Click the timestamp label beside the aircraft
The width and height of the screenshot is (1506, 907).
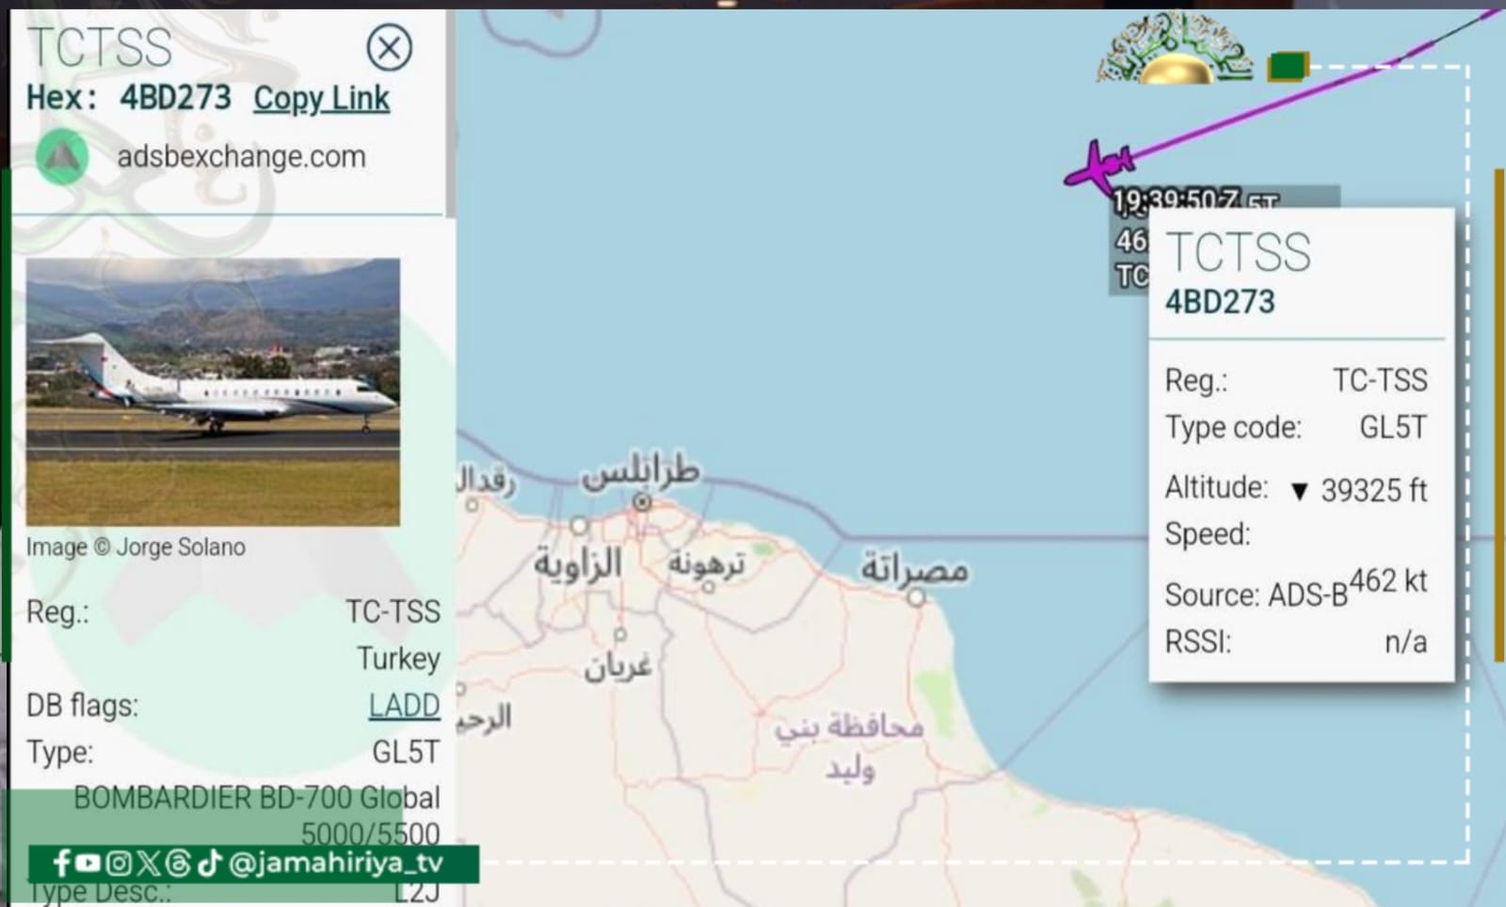[1176, 200]
